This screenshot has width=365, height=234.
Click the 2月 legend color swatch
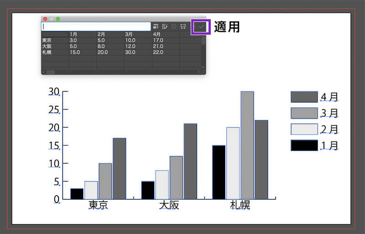[x=304, y=129]
